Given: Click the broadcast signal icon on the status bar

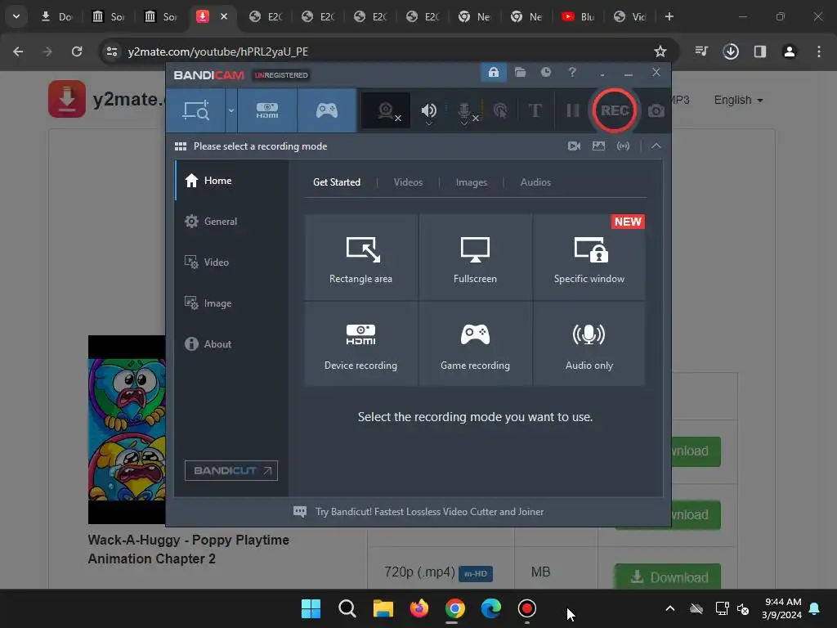Looking at the screenshot, I should tap(623, 146).
